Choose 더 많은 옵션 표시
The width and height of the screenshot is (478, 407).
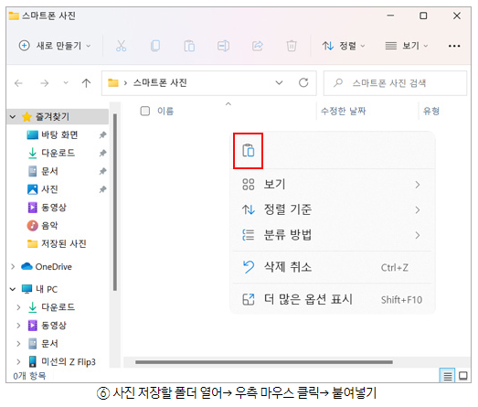(333, 300)
